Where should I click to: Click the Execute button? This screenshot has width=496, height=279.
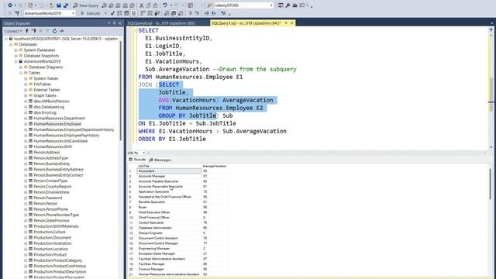pyautogui.click(x=91, y=13)
